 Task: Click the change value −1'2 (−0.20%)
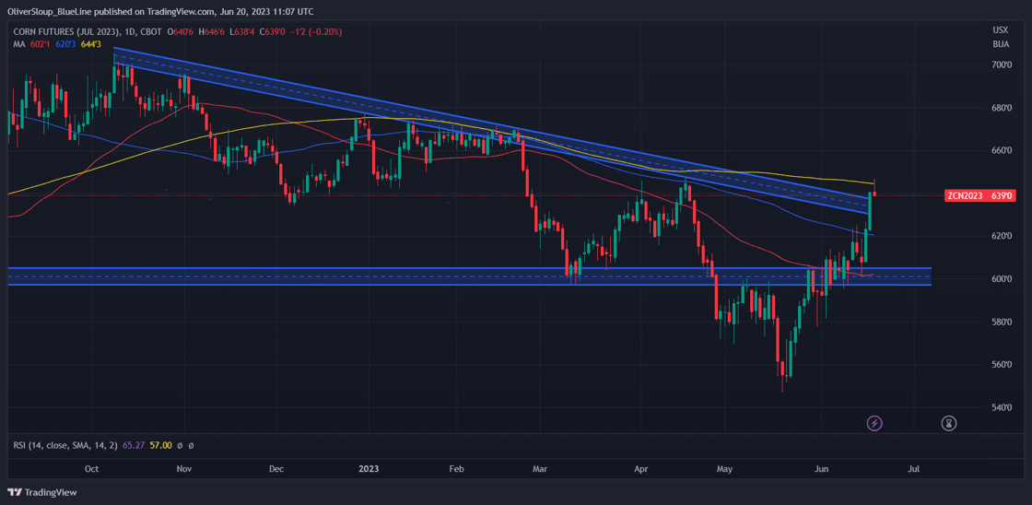[315, 31]
